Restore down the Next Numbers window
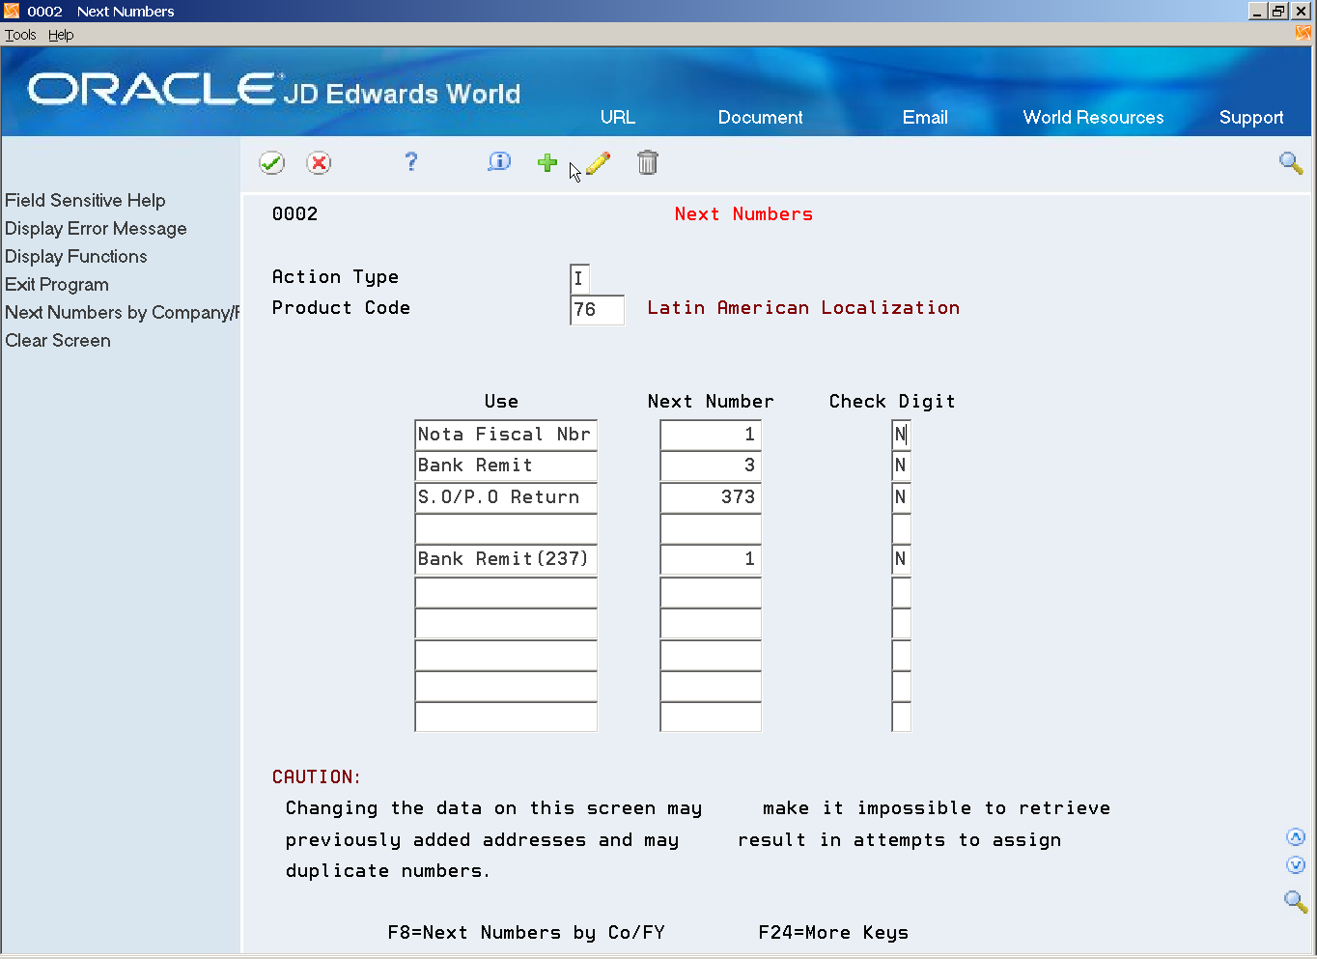Image resolution: width=1317 pixels, height=959 pixels. tap(1278, 11)
